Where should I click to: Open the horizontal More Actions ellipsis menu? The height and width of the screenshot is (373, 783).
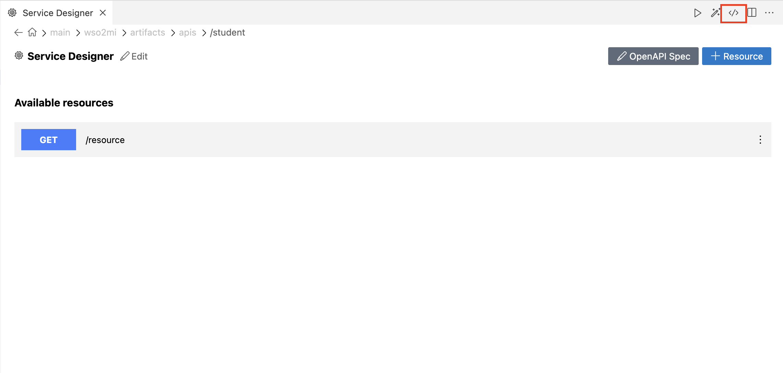tap(769, 13)
